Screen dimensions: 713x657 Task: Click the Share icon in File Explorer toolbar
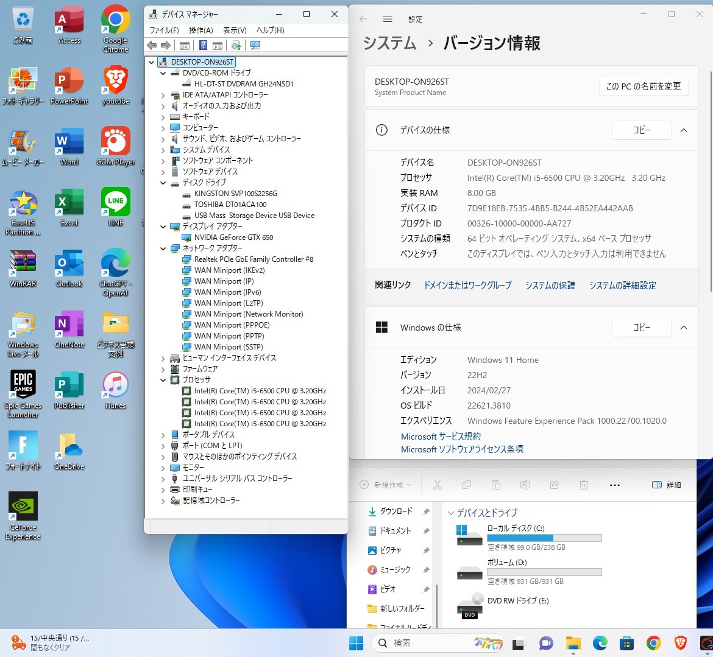click(x=555, y=485)
